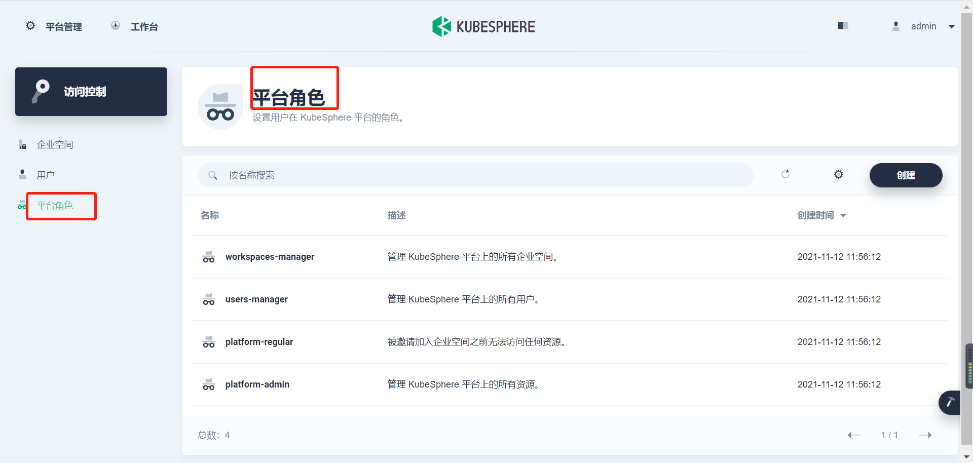Click the platform-regular role icon
The width and height of the screenshot is (973, 463).
(209, 342)
